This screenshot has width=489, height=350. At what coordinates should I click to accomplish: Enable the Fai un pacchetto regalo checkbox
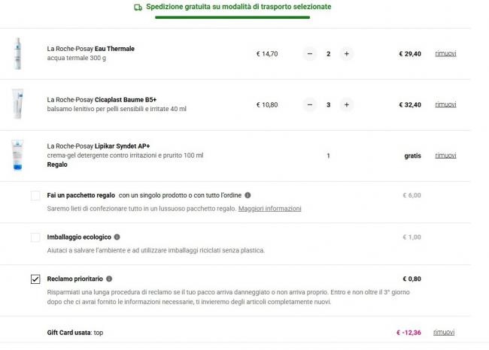[35, 195]
